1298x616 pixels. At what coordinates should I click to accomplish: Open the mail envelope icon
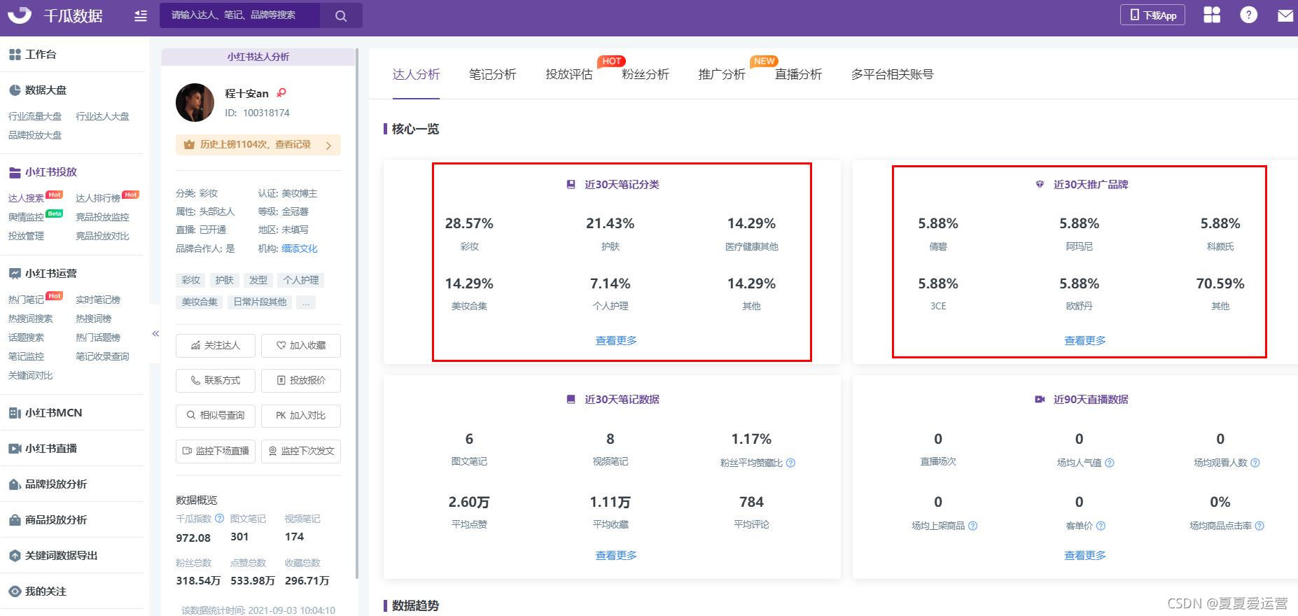pyautogui.click(x=1285, y=15)
